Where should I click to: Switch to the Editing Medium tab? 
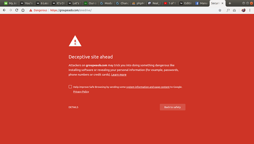pos(186,3)
